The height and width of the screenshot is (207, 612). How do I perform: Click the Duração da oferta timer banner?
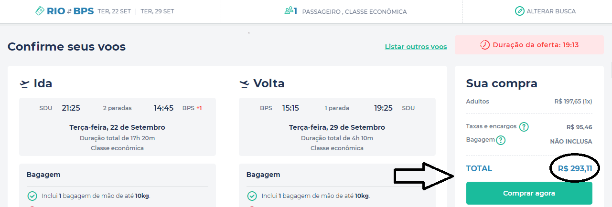coord(529,45)
